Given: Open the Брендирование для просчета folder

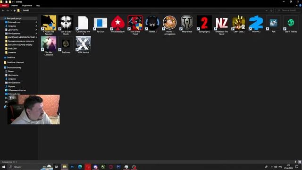Looking at the screenshot, I should click(20, 41).
